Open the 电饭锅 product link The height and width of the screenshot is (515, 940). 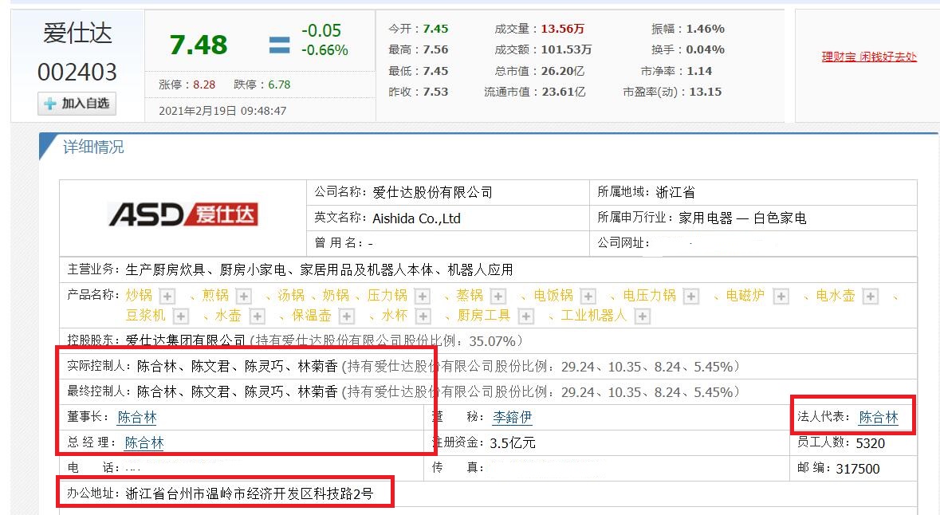click(553, 296)
